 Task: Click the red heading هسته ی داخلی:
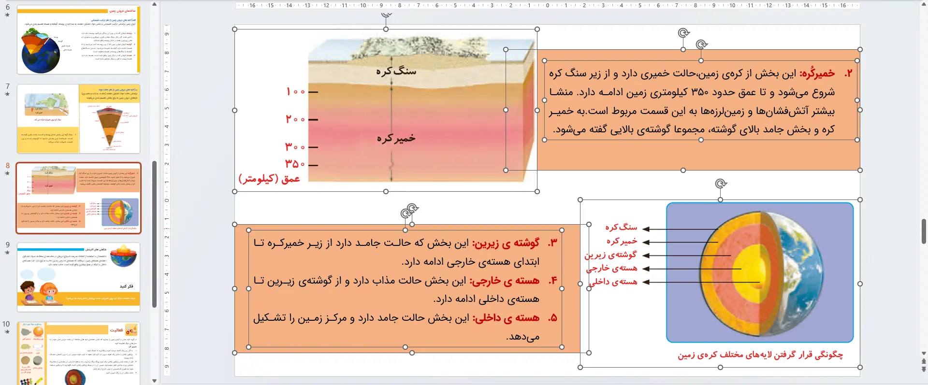pyautogui.click(x=506, y=318)
